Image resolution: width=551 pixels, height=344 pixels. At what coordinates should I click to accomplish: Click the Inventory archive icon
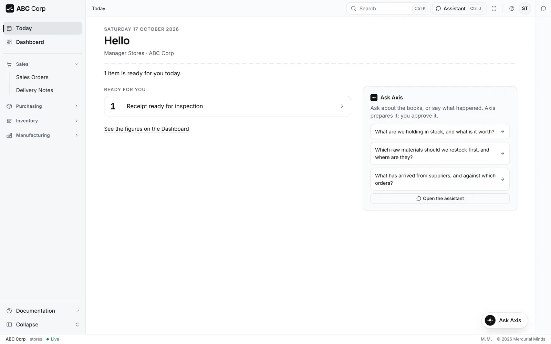pos(9,121)
